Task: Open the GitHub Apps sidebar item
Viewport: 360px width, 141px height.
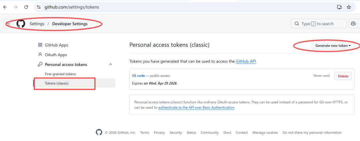Action: (56, 45)
